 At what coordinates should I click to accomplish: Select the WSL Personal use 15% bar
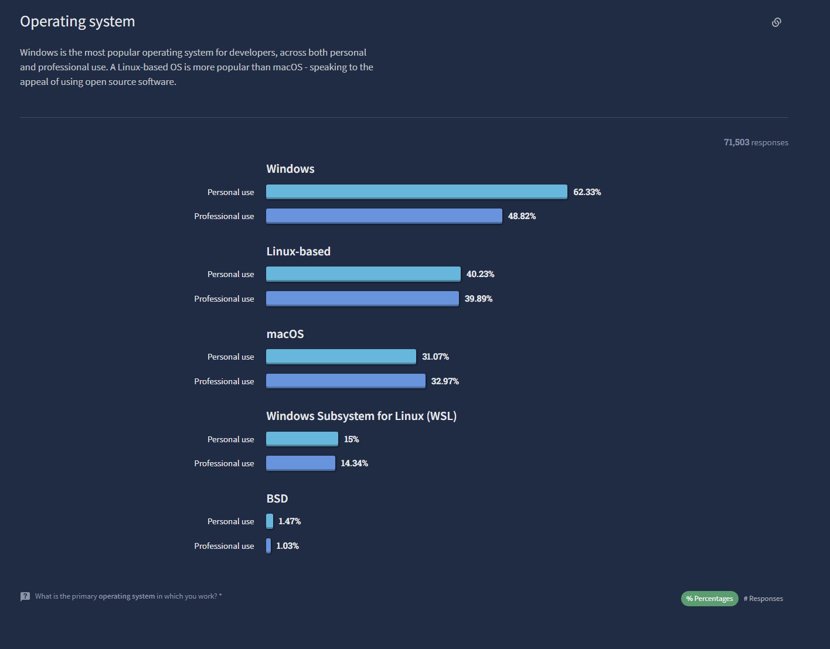[x=302, y=439]
